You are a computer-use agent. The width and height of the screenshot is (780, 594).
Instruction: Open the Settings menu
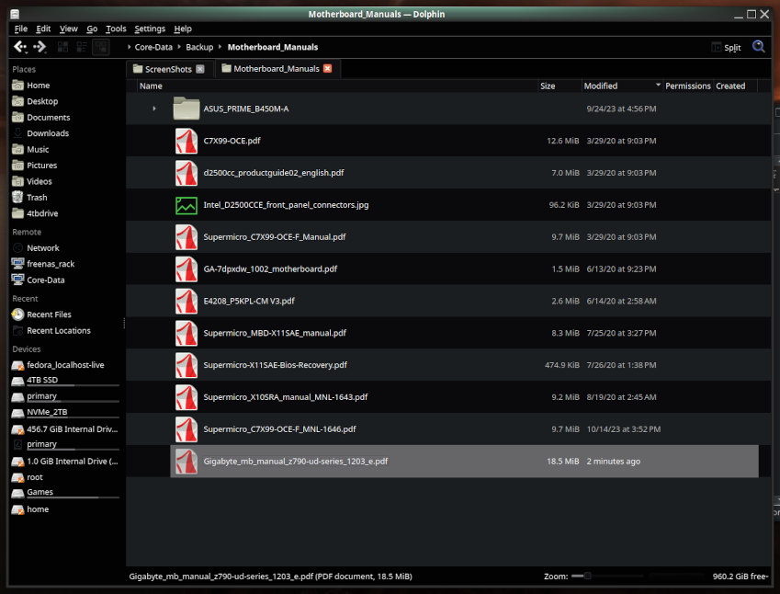pos(150,29)
